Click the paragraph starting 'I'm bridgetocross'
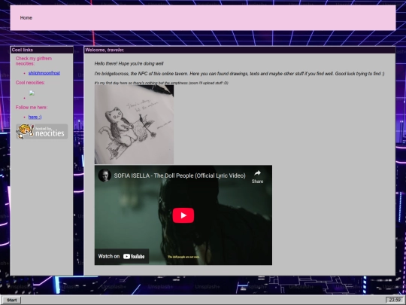This screenshot has height=305, width=406. coord(240,74)
